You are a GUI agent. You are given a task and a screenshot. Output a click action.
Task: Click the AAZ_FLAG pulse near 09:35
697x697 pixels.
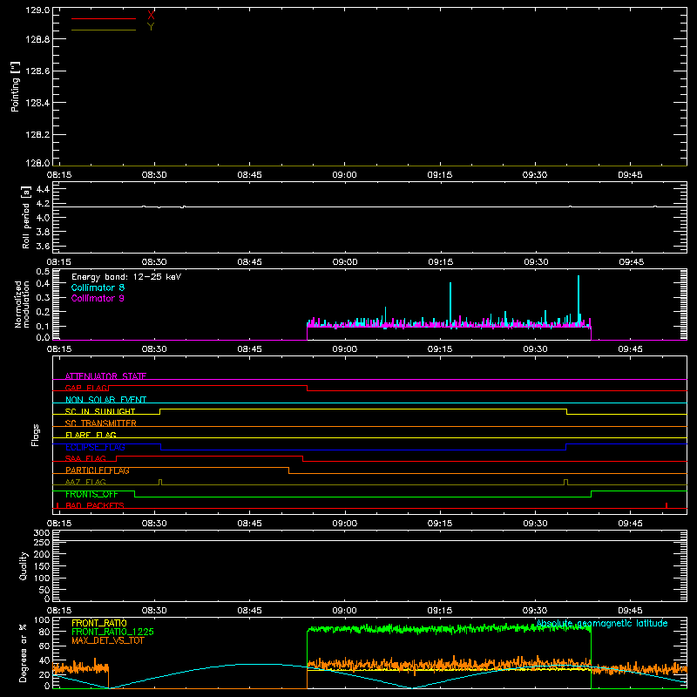pos(565,483)
